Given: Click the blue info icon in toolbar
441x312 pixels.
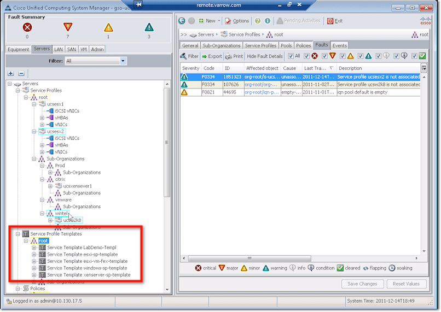Looking at the screenshot, I should (x=268, y=21).
